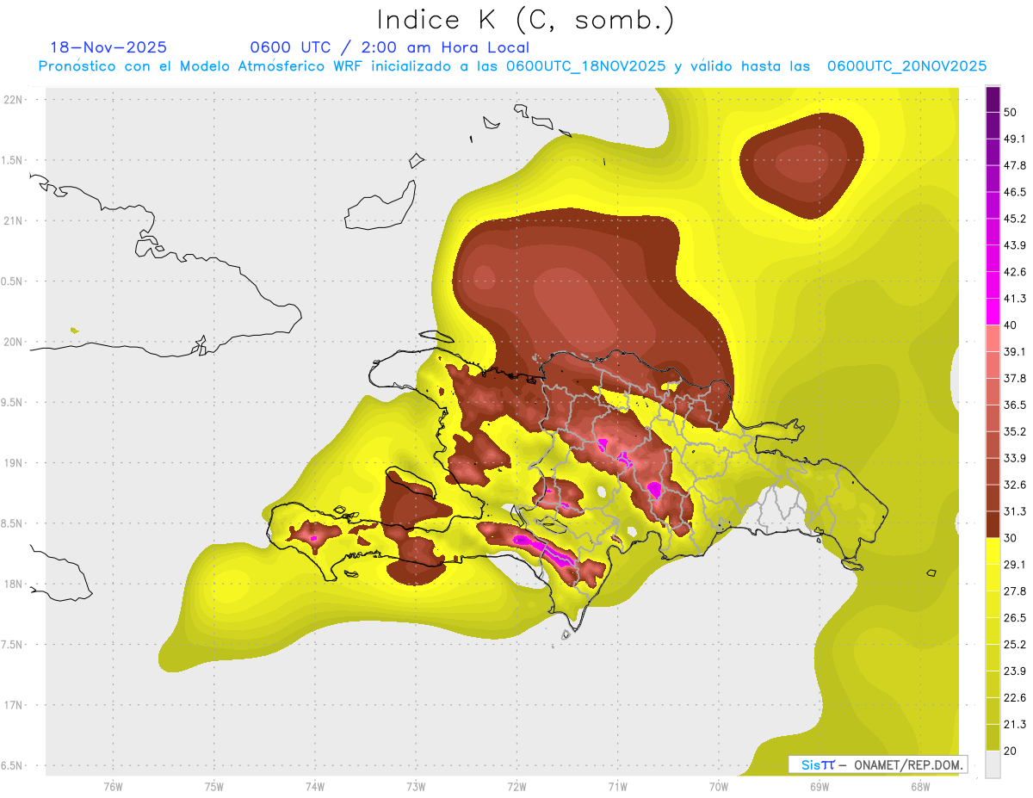Image resolution: width=1033 pixels, height=798 pixels.
Task: Click the legend value "40"
Action: point(1011,325)
